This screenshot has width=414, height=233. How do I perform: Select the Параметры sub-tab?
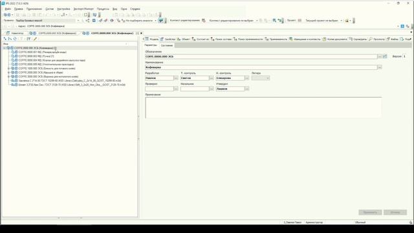(151, 45)
